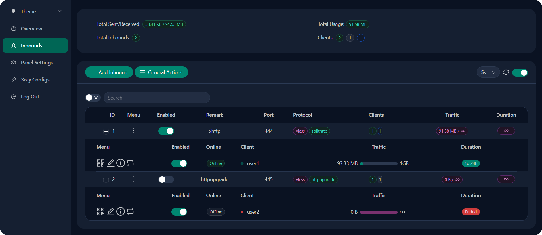Edit the user2 client
Screen dimensions: 542x235
pyautogui.click(x=111, y=211)
